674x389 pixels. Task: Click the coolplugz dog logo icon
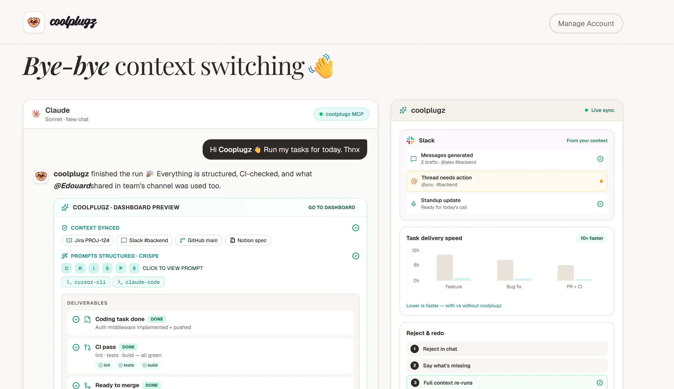[x=34, y=22]
